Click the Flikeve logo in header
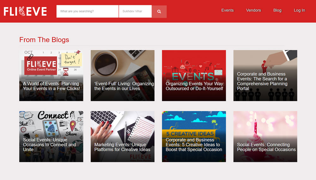This screenshot has width=316, height=180. (25, 11)
